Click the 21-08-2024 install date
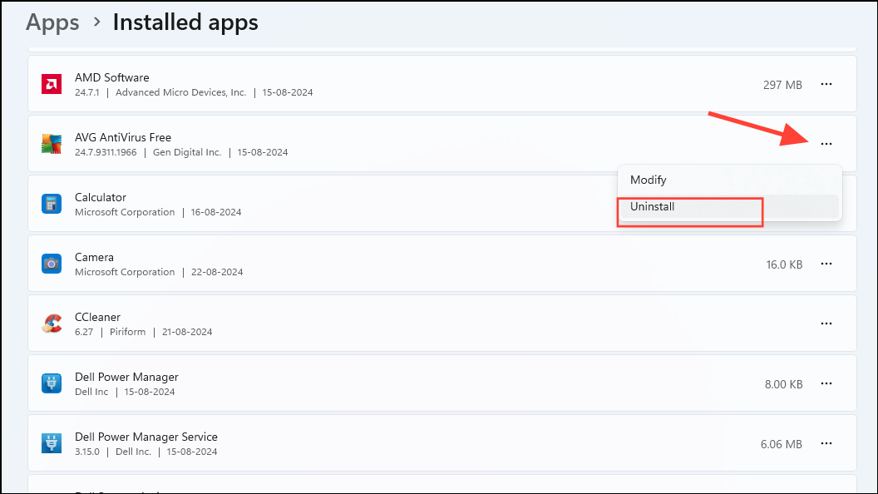878x494 pixels. 187,332
